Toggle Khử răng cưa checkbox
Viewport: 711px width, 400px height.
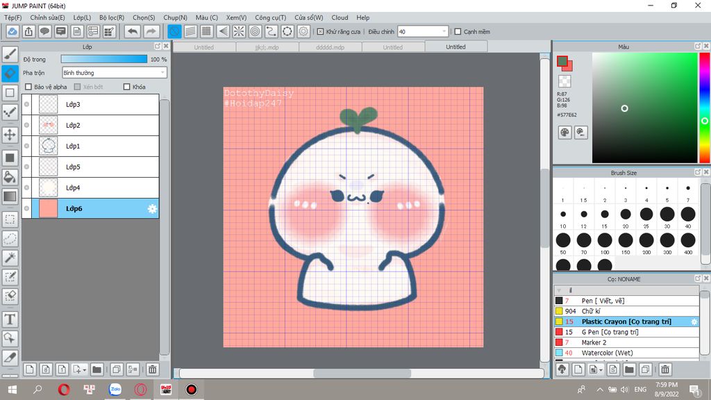point(320,32)
